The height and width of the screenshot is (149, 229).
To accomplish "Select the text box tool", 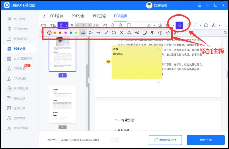I will [x=187, y=26].
